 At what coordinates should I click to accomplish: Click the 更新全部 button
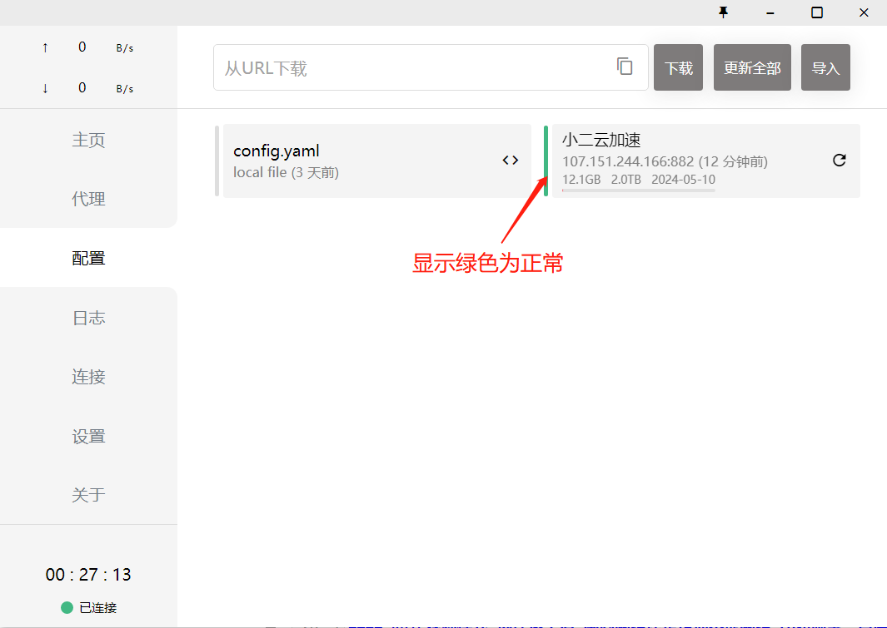pos(752,67)
